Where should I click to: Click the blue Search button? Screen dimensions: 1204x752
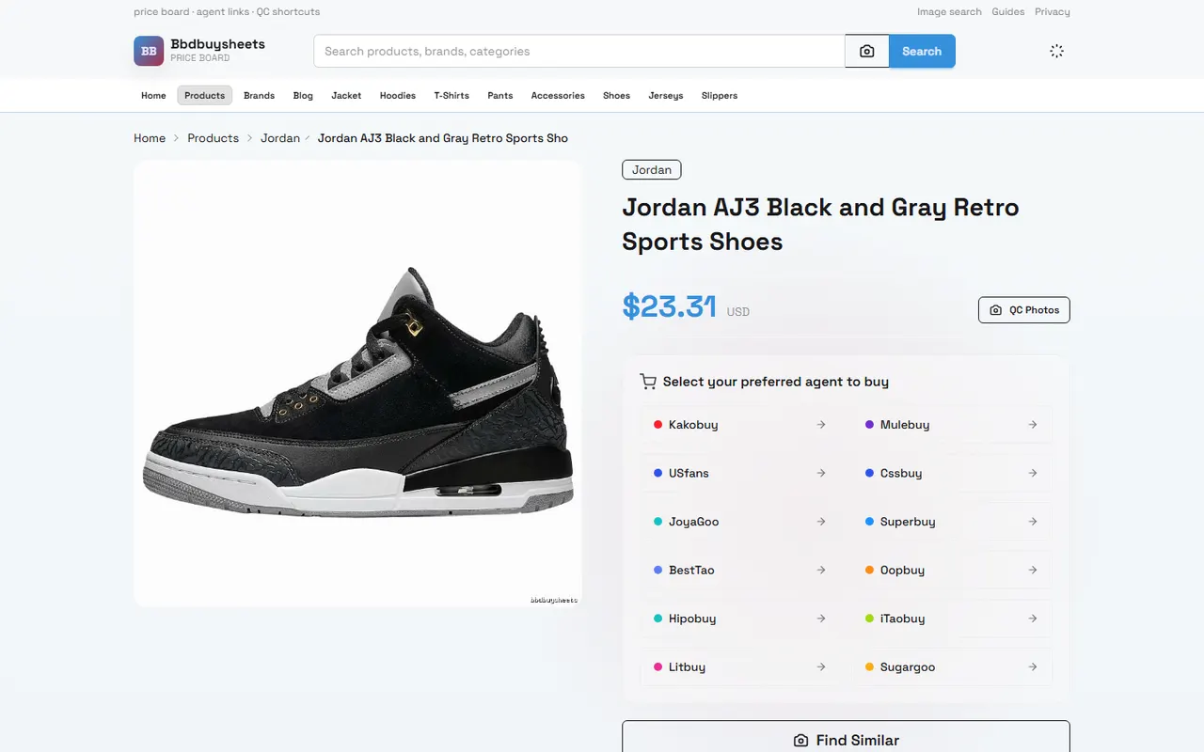922,52
